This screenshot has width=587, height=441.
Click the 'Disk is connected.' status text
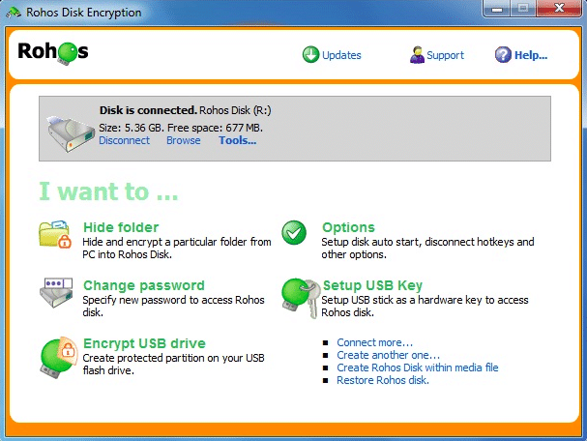pos(148,110)
